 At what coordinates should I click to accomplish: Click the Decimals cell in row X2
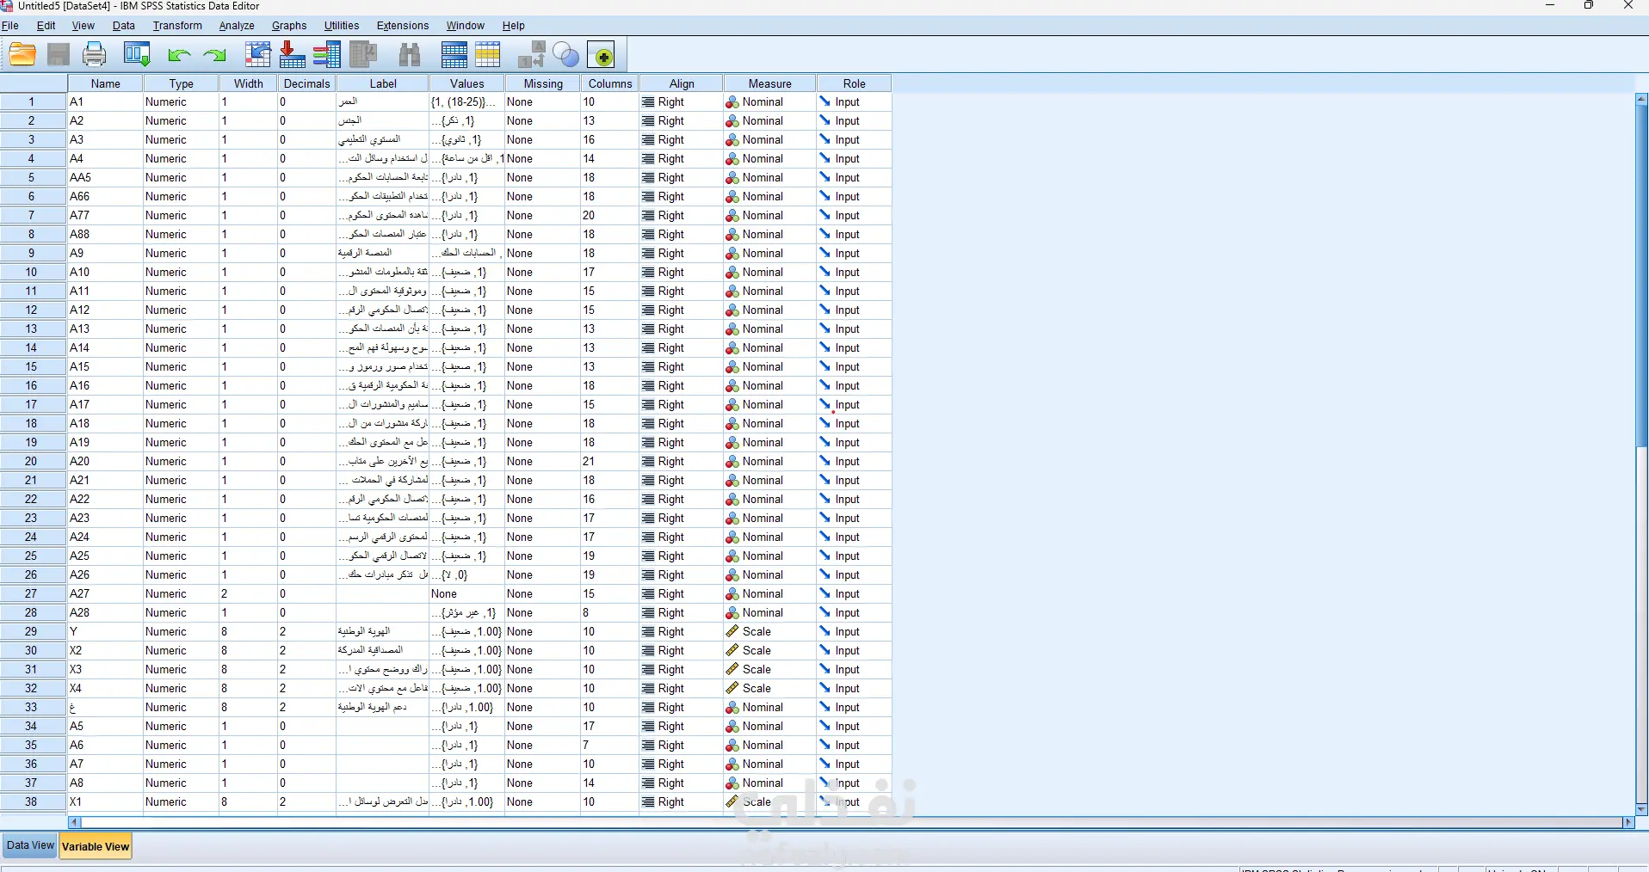[x=307, y=651]
